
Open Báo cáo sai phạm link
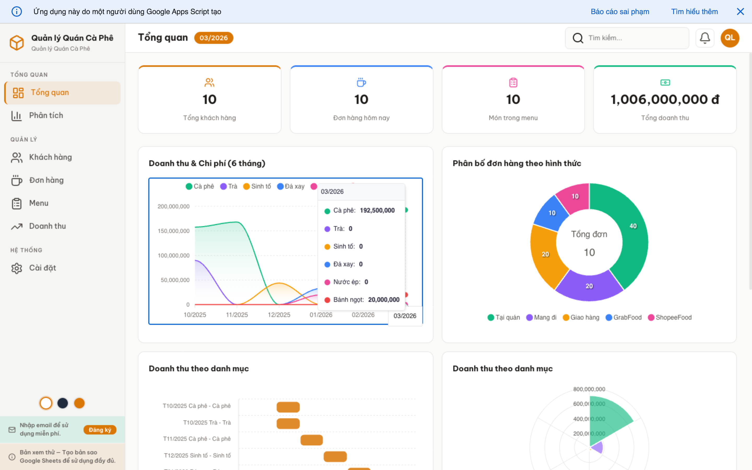coord(620,11)
